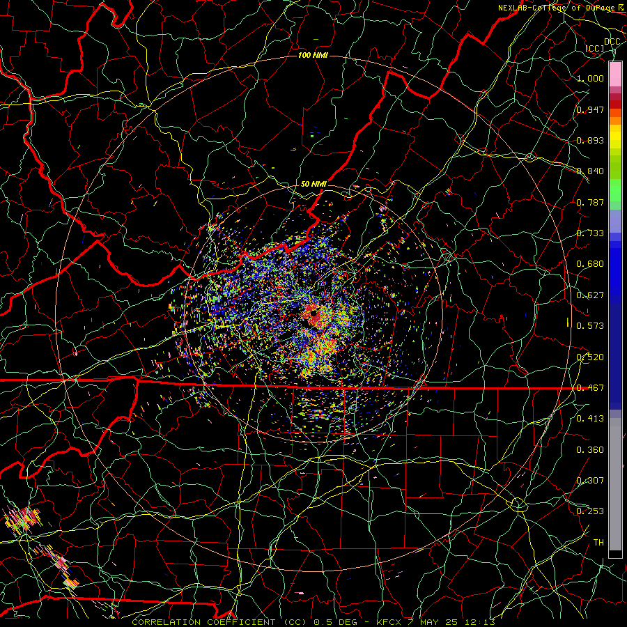Select the 0.733 color scale value
This screenshot has width=627, height=627.
tap(590, 233)
